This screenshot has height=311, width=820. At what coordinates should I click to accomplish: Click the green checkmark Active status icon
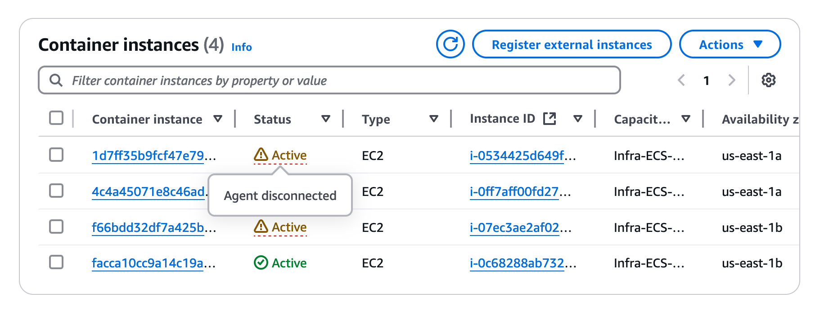pyautogui.click(x=261, y=263)
